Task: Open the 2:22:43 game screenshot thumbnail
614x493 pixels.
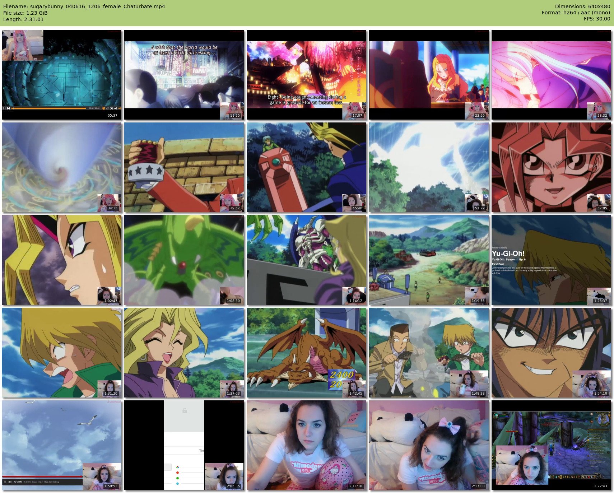Action: point(552,445)
